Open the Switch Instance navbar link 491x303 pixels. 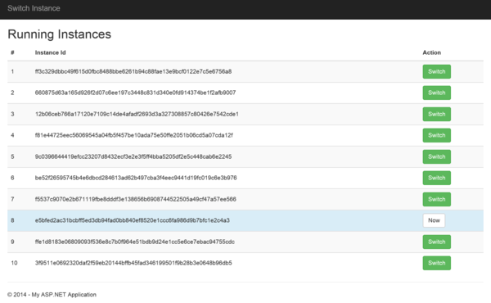click(34, 8)
